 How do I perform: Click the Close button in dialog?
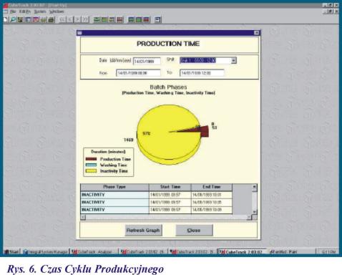pos(194,231)
